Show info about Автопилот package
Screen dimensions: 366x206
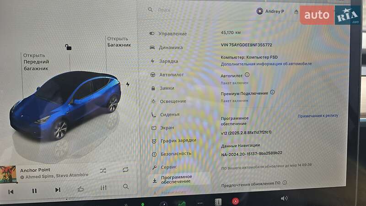[247, 75]
